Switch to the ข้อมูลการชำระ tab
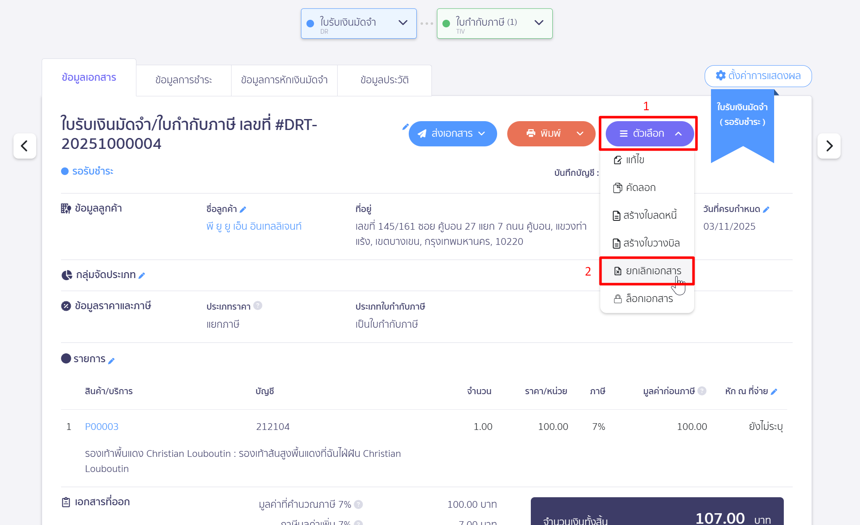 point(184,80)
